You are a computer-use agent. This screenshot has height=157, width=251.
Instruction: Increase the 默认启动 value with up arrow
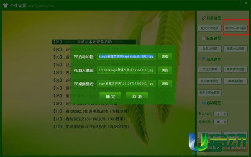pyautogui.click(x=225, y=113)
